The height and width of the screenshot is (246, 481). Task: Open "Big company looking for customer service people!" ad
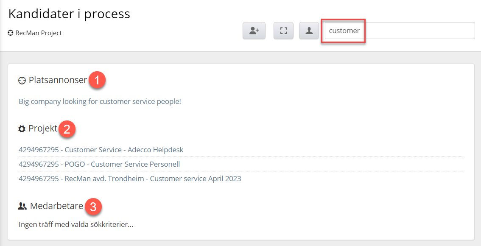pos(100,101)
